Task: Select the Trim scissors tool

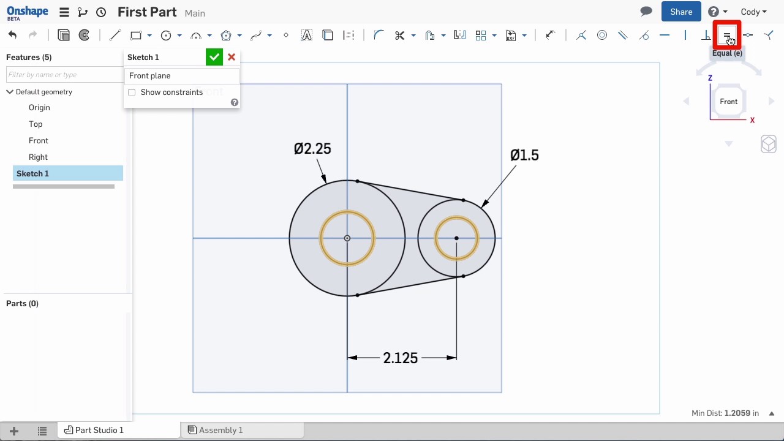Action: [x=400, y=36]
